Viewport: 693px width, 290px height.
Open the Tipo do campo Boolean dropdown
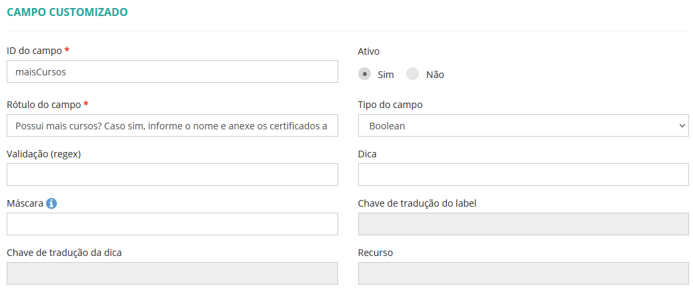(x=523, y=125)
